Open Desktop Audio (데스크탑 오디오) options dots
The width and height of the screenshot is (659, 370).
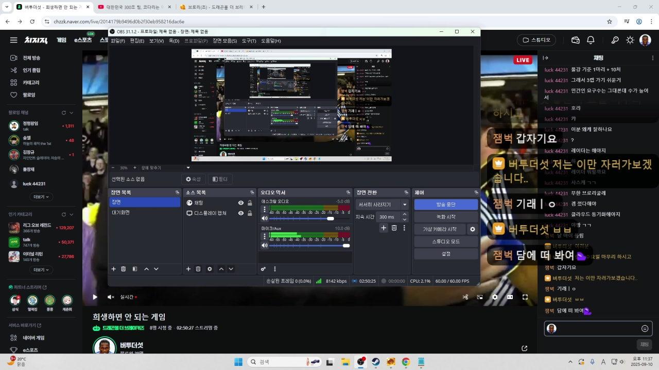(x=265, y=209)
